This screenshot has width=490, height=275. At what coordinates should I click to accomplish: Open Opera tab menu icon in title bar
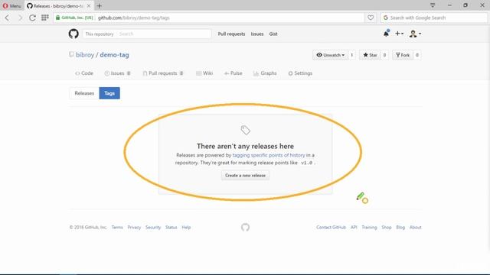pos(433,5)
